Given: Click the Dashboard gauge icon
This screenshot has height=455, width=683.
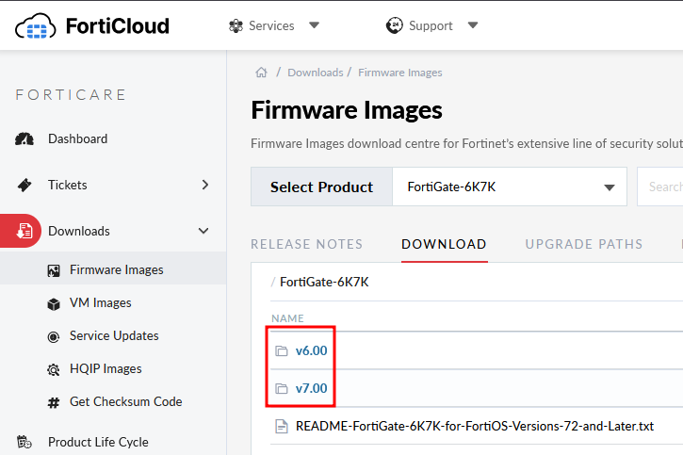Looking at the screenshot, I should pyautogui.click(x=24, y=139).
